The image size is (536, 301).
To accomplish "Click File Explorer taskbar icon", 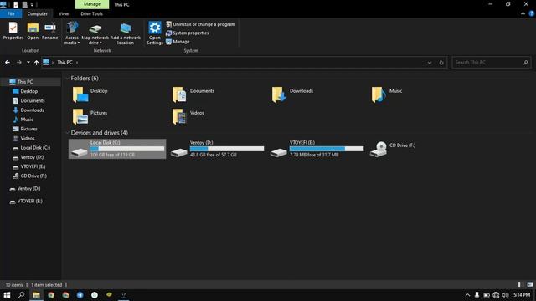I will pos(36,295).
